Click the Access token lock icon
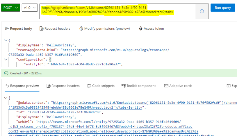The width and height of the screenshot is (237, 138). 140,28
